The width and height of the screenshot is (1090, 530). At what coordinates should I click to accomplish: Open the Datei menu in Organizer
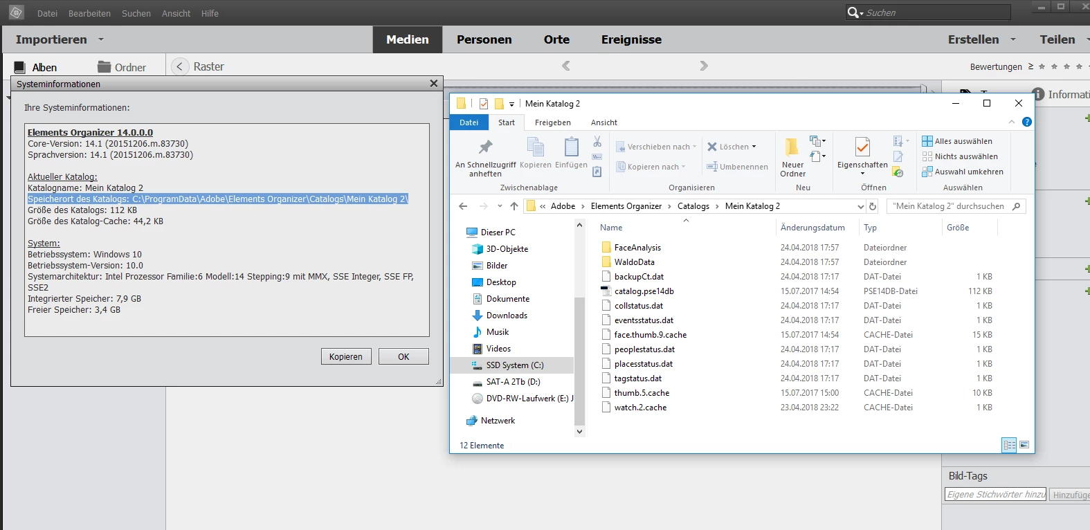point(47,13)
